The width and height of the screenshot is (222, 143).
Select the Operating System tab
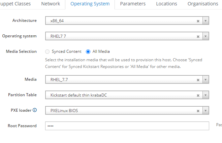coord(90,4)
